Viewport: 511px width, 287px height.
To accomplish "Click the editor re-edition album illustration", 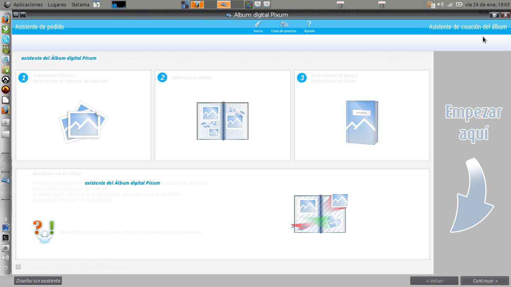I will (320, 213).
